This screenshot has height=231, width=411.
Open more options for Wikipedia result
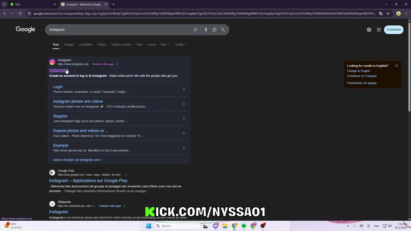coord(125,206)
